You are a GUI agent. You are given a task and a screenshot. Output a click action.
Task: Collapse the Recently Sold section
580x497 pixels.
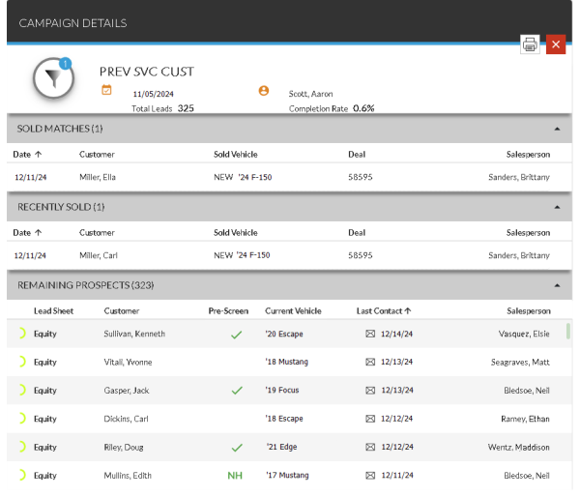pyautogui.click(x=557, y=207)
